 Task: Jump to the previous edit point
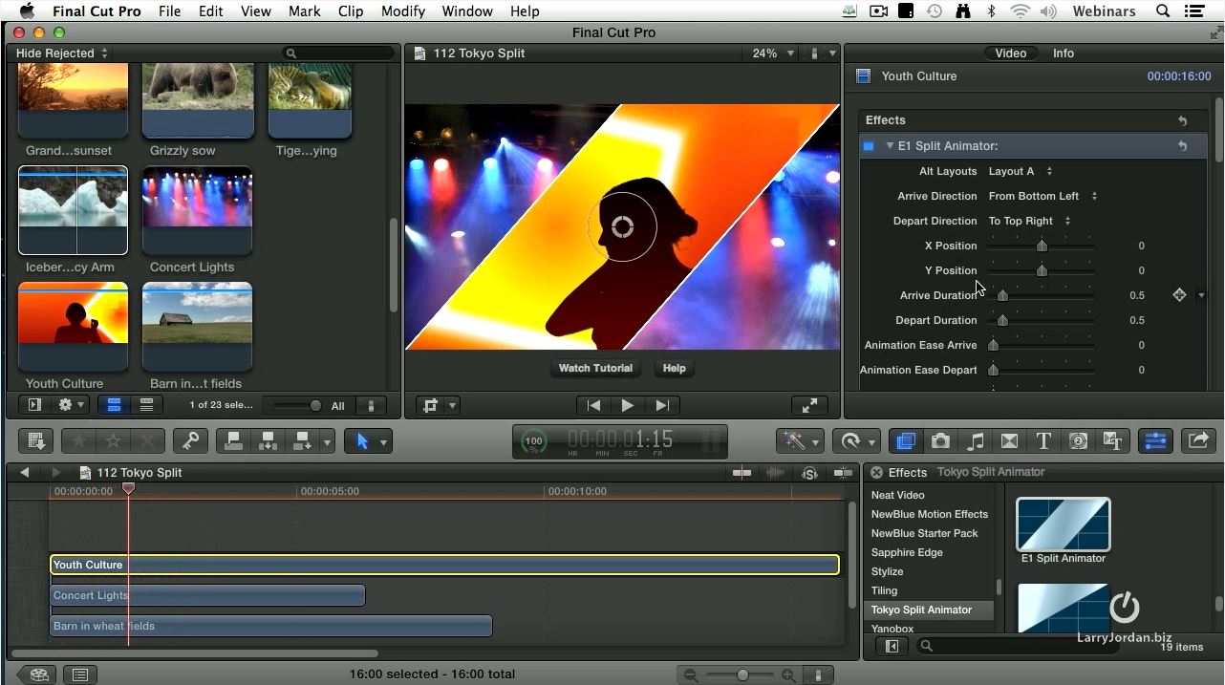593,405
